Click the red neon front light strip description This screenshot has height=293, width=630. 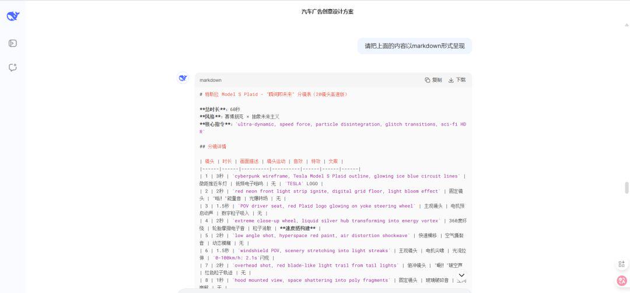(337, 191)
